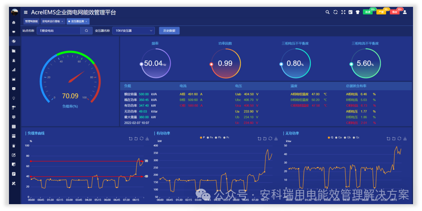This screenshot has width=422, height=211.
Task: Select the 变压器监测 tab
Action: [x=77, y=21]
